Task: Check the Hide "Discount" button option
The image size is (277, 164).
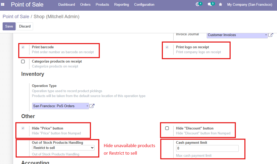Action: click(167, 128)
